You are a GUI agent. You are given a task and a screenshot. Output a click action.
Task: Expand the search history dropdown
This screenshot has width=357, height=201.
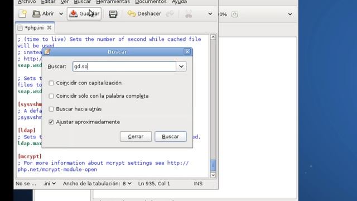181,66
